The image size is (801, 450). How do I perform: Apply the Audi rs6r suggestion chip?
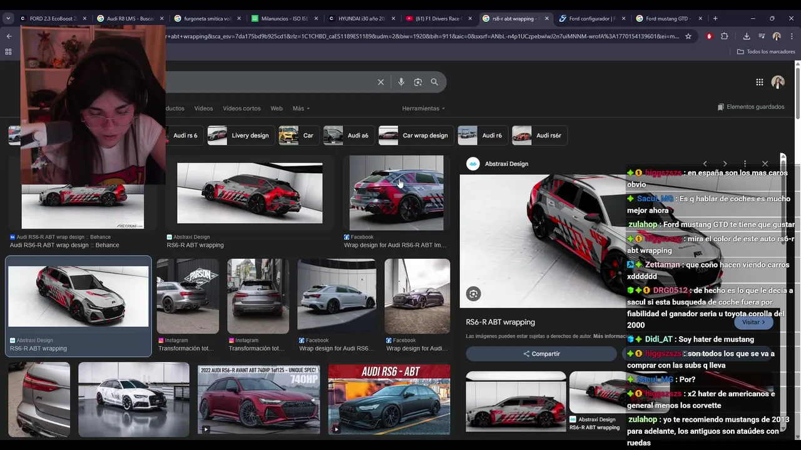point(539,136)
